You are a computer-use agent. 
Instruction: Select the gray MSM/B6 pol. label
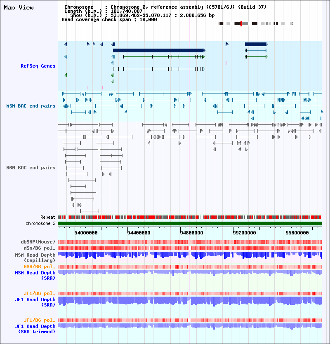(39, 248)
